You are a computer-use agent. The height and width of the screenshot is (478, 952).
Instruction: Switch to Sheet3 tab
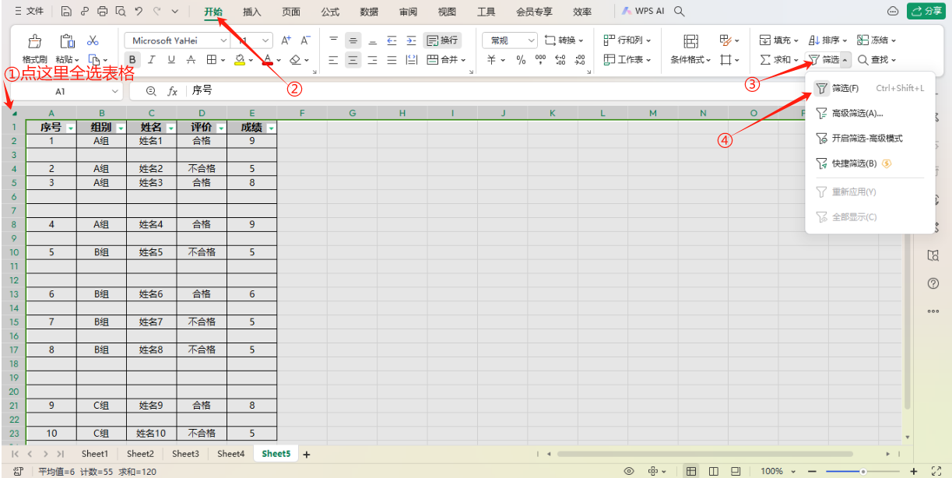coord(185,454)
